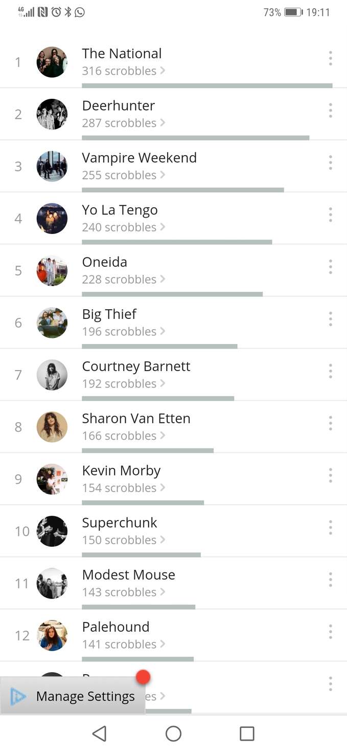Open the recent apps square button
The width and height of the screenshot is (347, 753).
[x=247, y=734]
